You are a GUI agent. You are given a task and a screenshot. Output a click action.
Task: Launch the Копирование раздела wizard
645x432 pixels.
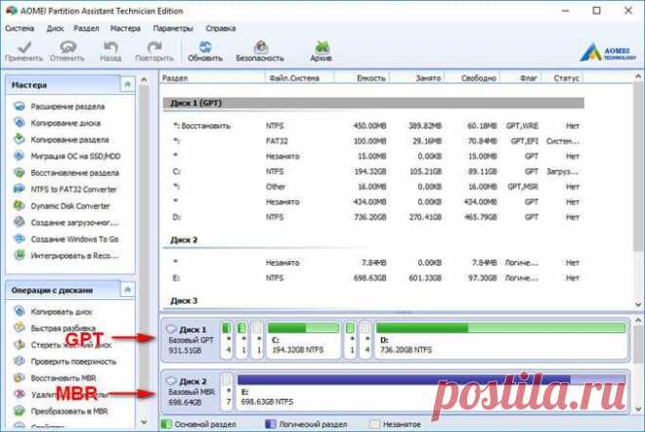tap(70, 140)
